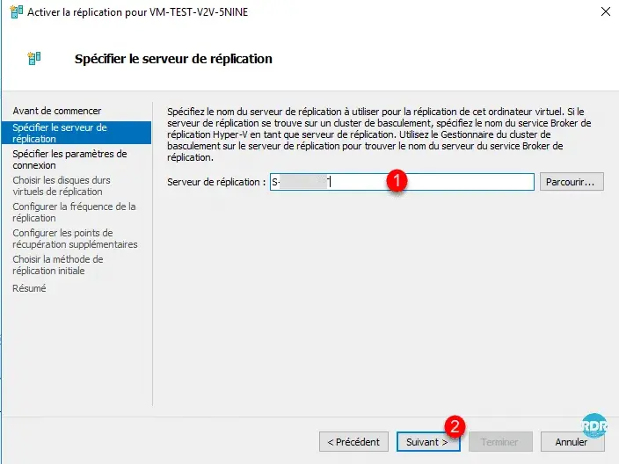
Task: Select 'Configurer les points de récupération supplémentaires'
Action: [x=75, y=238]
